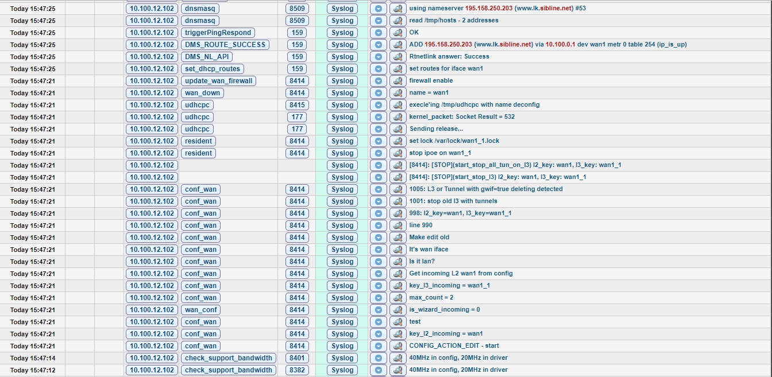This screenshot has width=772, height=377.
Task: Click search icon for 'Sending release...' message
Action: point(397,129)
